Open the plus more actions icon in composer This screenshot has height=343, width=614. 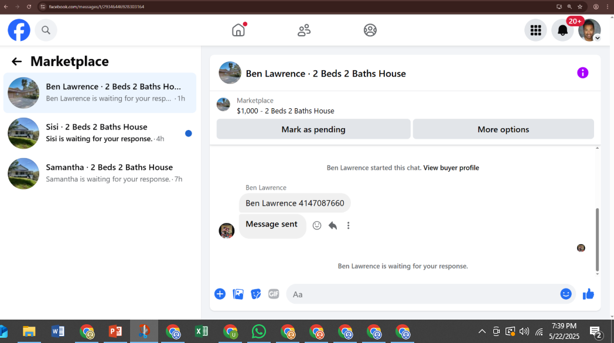[x=220, y=294]
